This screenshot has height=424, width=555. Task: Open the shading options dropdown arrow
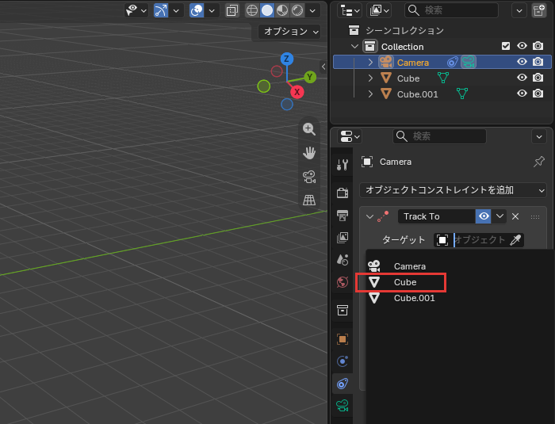[312, 10]
